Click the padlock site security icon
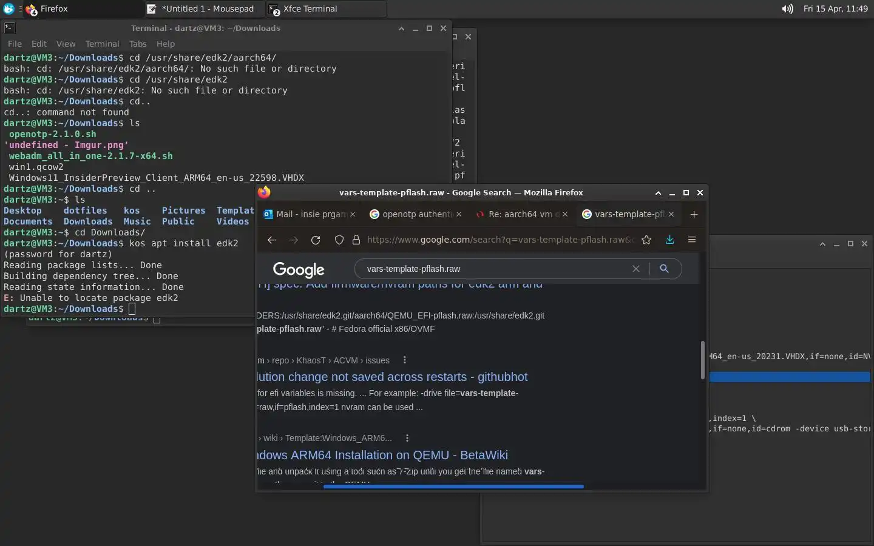The image size is (874, 546). [356, 240]
